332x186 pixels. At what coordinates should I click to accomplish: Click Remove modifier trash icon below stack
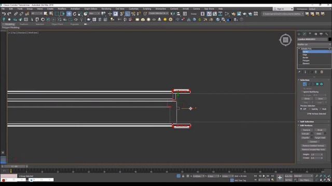[316, 72]
